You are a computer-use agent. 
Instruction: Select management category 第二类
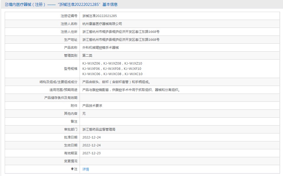[87, 55]
